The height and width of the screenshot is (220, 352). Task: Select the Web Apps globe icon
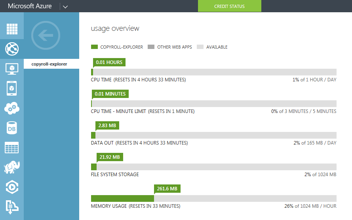[12, 49]
